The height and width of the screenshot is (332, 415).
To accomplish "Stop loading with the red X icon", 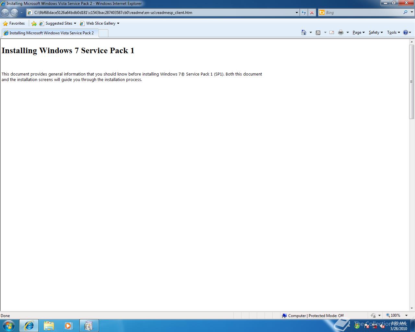I will (312, 13).
